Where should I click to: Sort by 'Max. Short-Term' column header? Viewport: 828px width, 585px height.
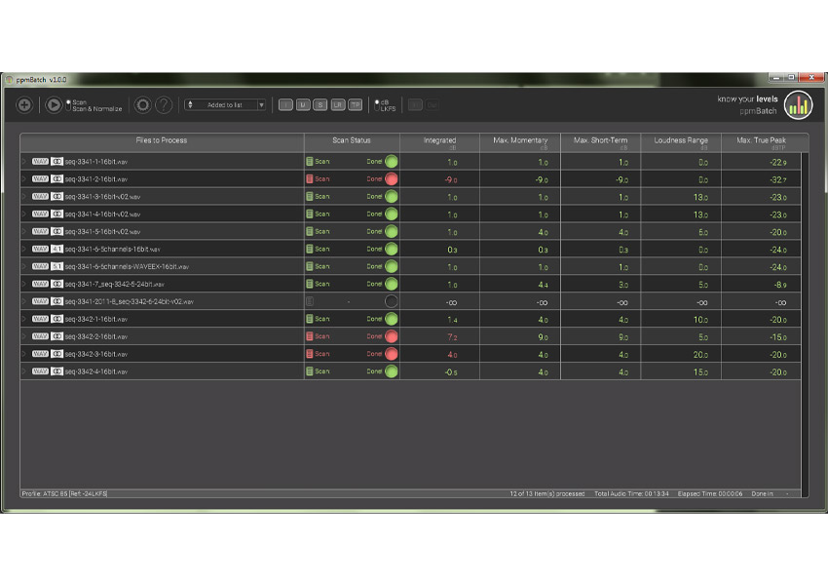600,142
